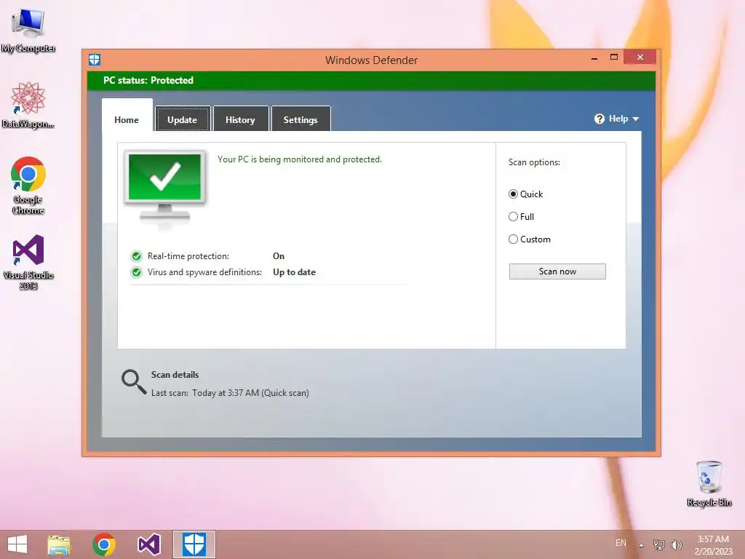Open the Recycle Bin
745x559 pixels.
709,484
